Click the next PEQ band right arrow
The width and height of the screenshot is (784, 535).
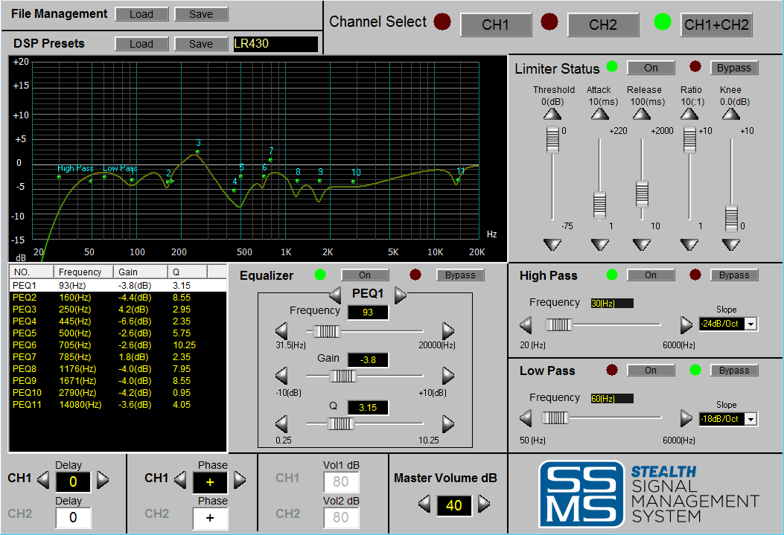(401, 295)
